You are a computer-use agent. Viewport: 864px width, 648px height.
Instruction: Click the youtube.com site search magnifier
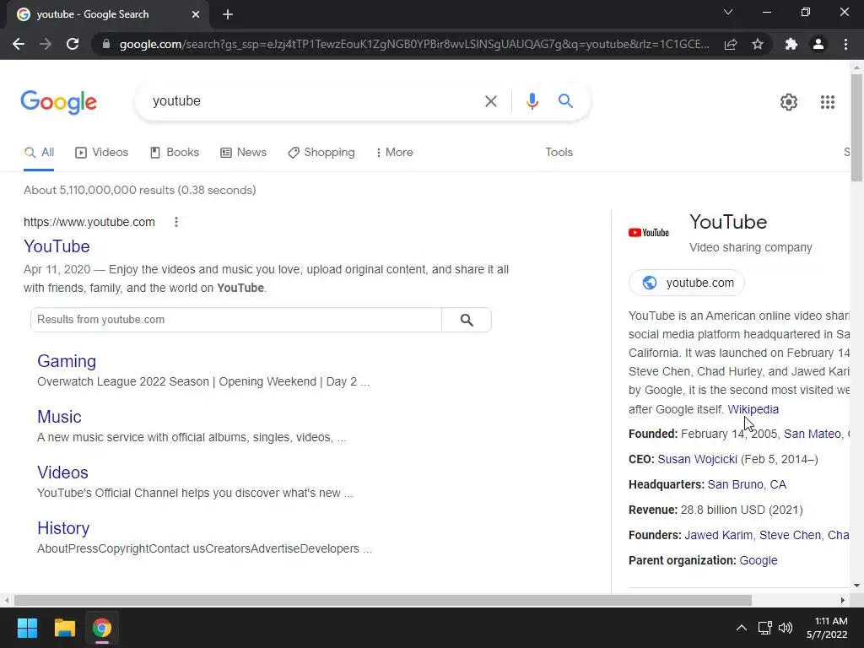467,320
